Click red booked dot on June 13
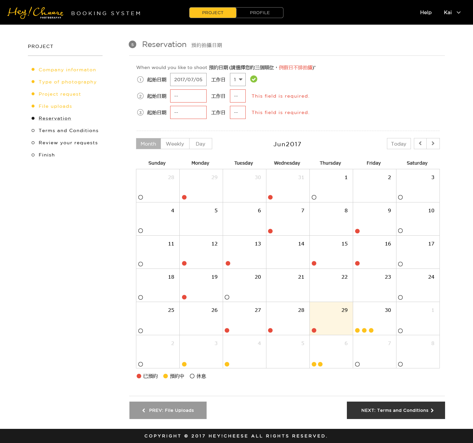Image resolution: width=473 pixels, height=443 pixels. 228,263
